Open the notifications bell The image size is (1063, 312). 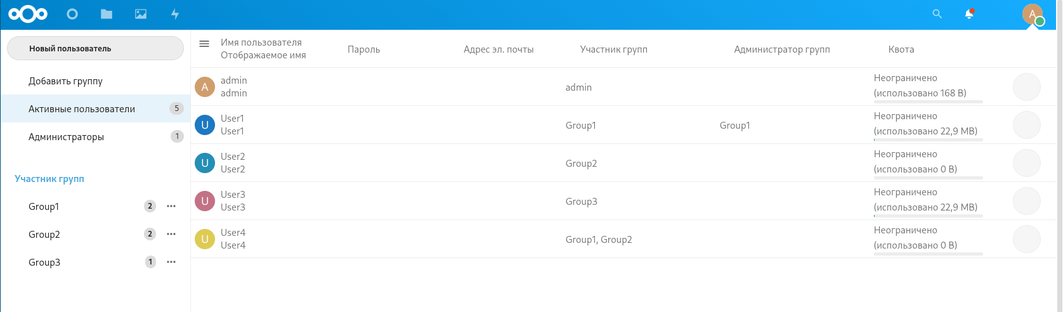pos(969,14)
